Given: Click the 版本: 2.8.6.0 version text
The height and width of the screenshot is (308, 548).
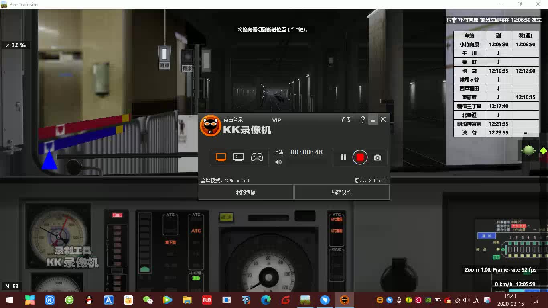Looking at the screenshot, I should [x=370, y=180].
